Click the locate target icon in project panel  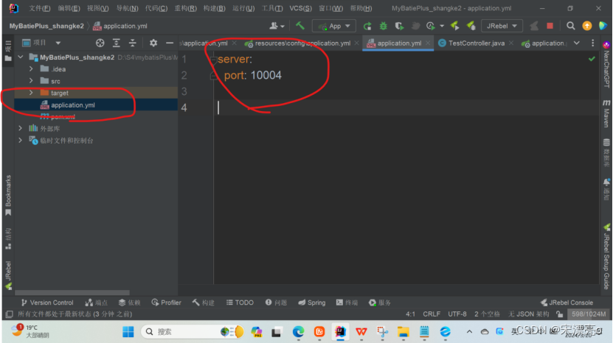pos(100,43)
